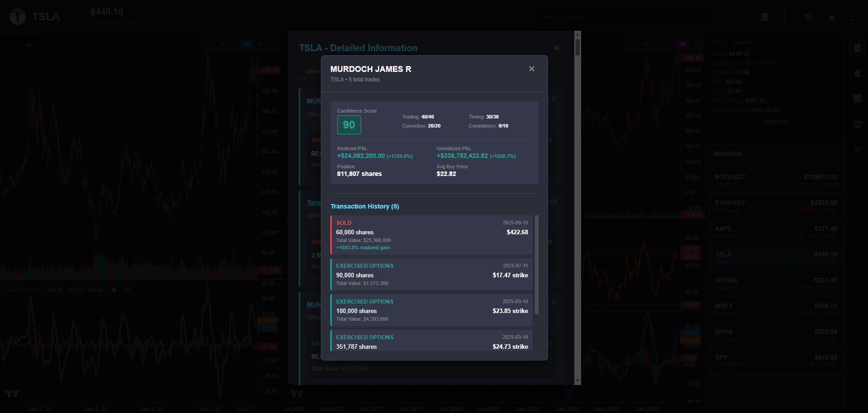The image size is (868, 413).
Task: Select GOOGL in the Watchlist
Action: [x=776, y=283]
